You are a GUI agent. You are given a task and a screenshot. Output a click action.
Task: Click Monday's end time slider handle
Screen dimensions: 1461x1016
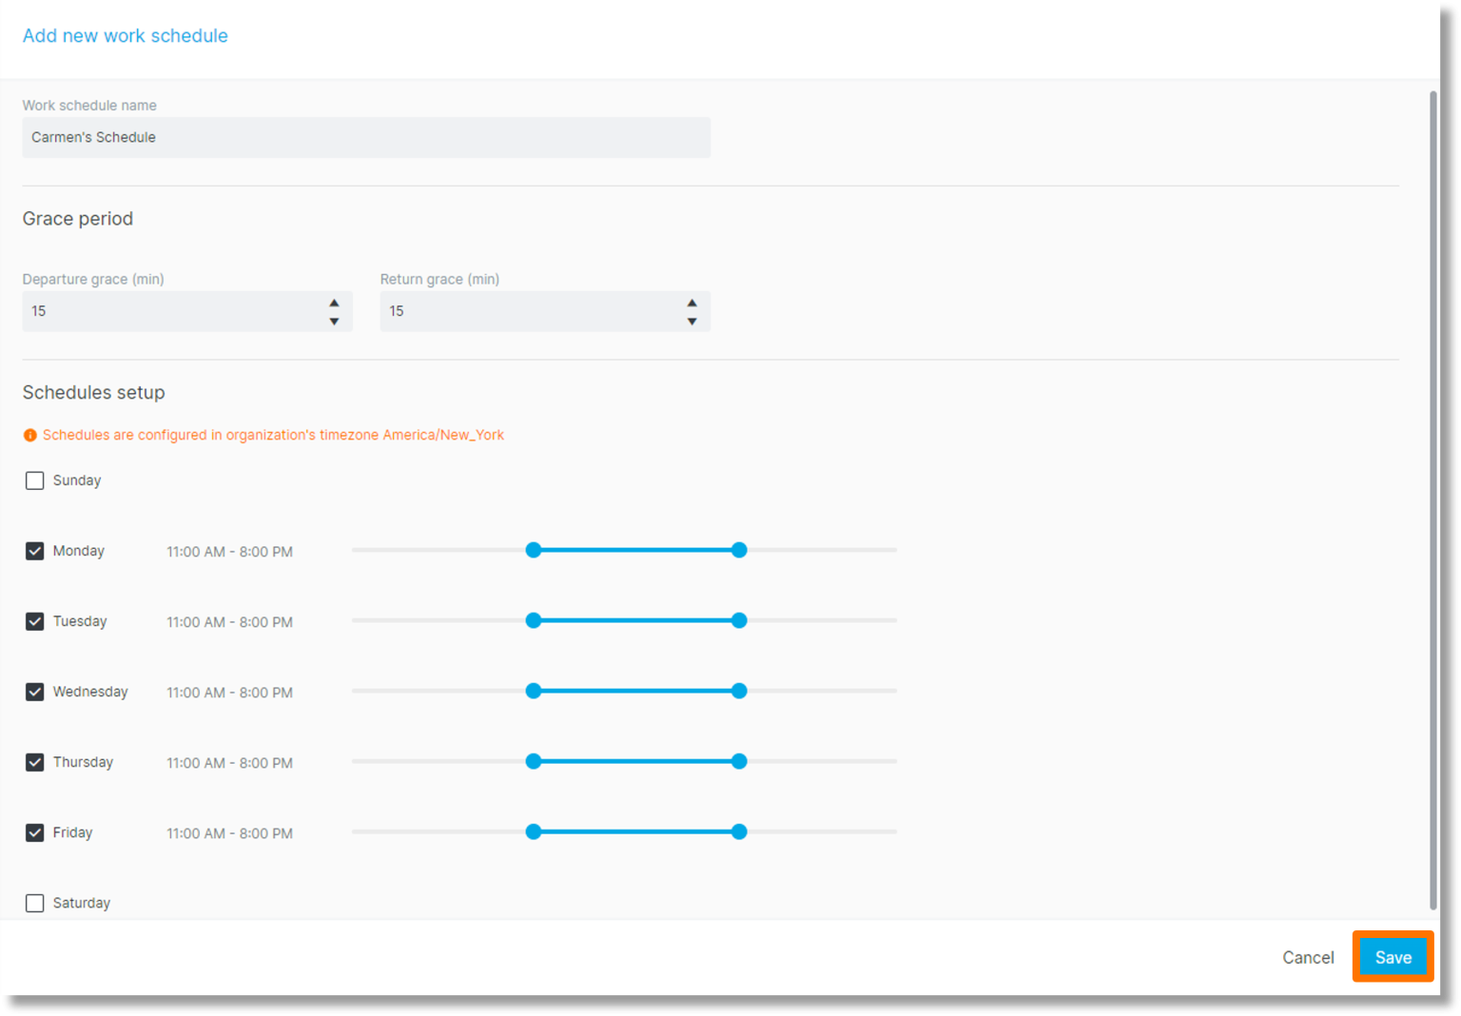coord(739,550)
